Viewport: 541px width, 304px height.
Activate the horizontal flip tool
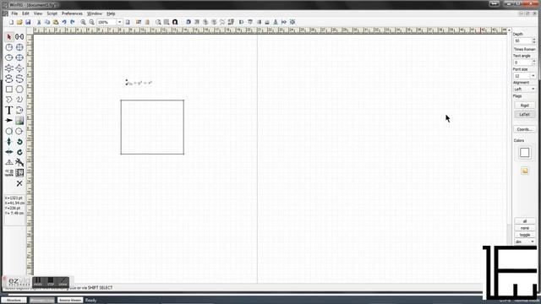pos(9,152)
